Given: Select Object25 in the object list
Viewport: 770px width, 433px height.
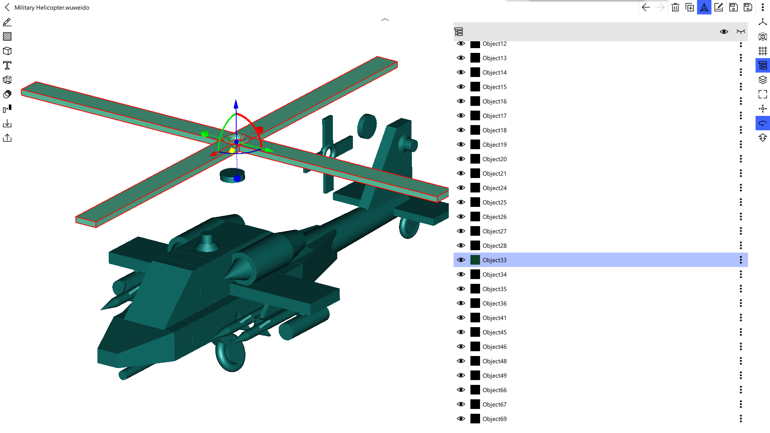Looking at the screenshot, I should click(x=494, y=202).
